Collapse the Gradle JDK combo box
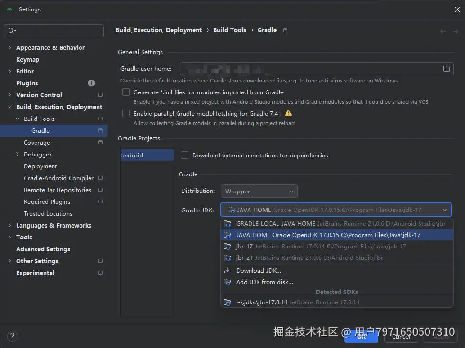This screenshot has width=465, height=348. point(444,210)
